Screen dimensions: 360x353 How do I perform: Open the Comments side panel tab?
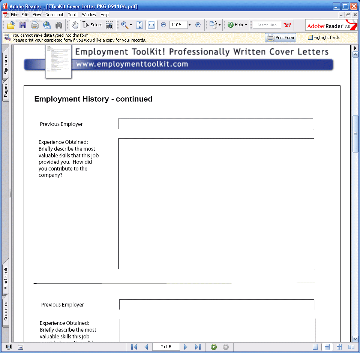[6, 311]
